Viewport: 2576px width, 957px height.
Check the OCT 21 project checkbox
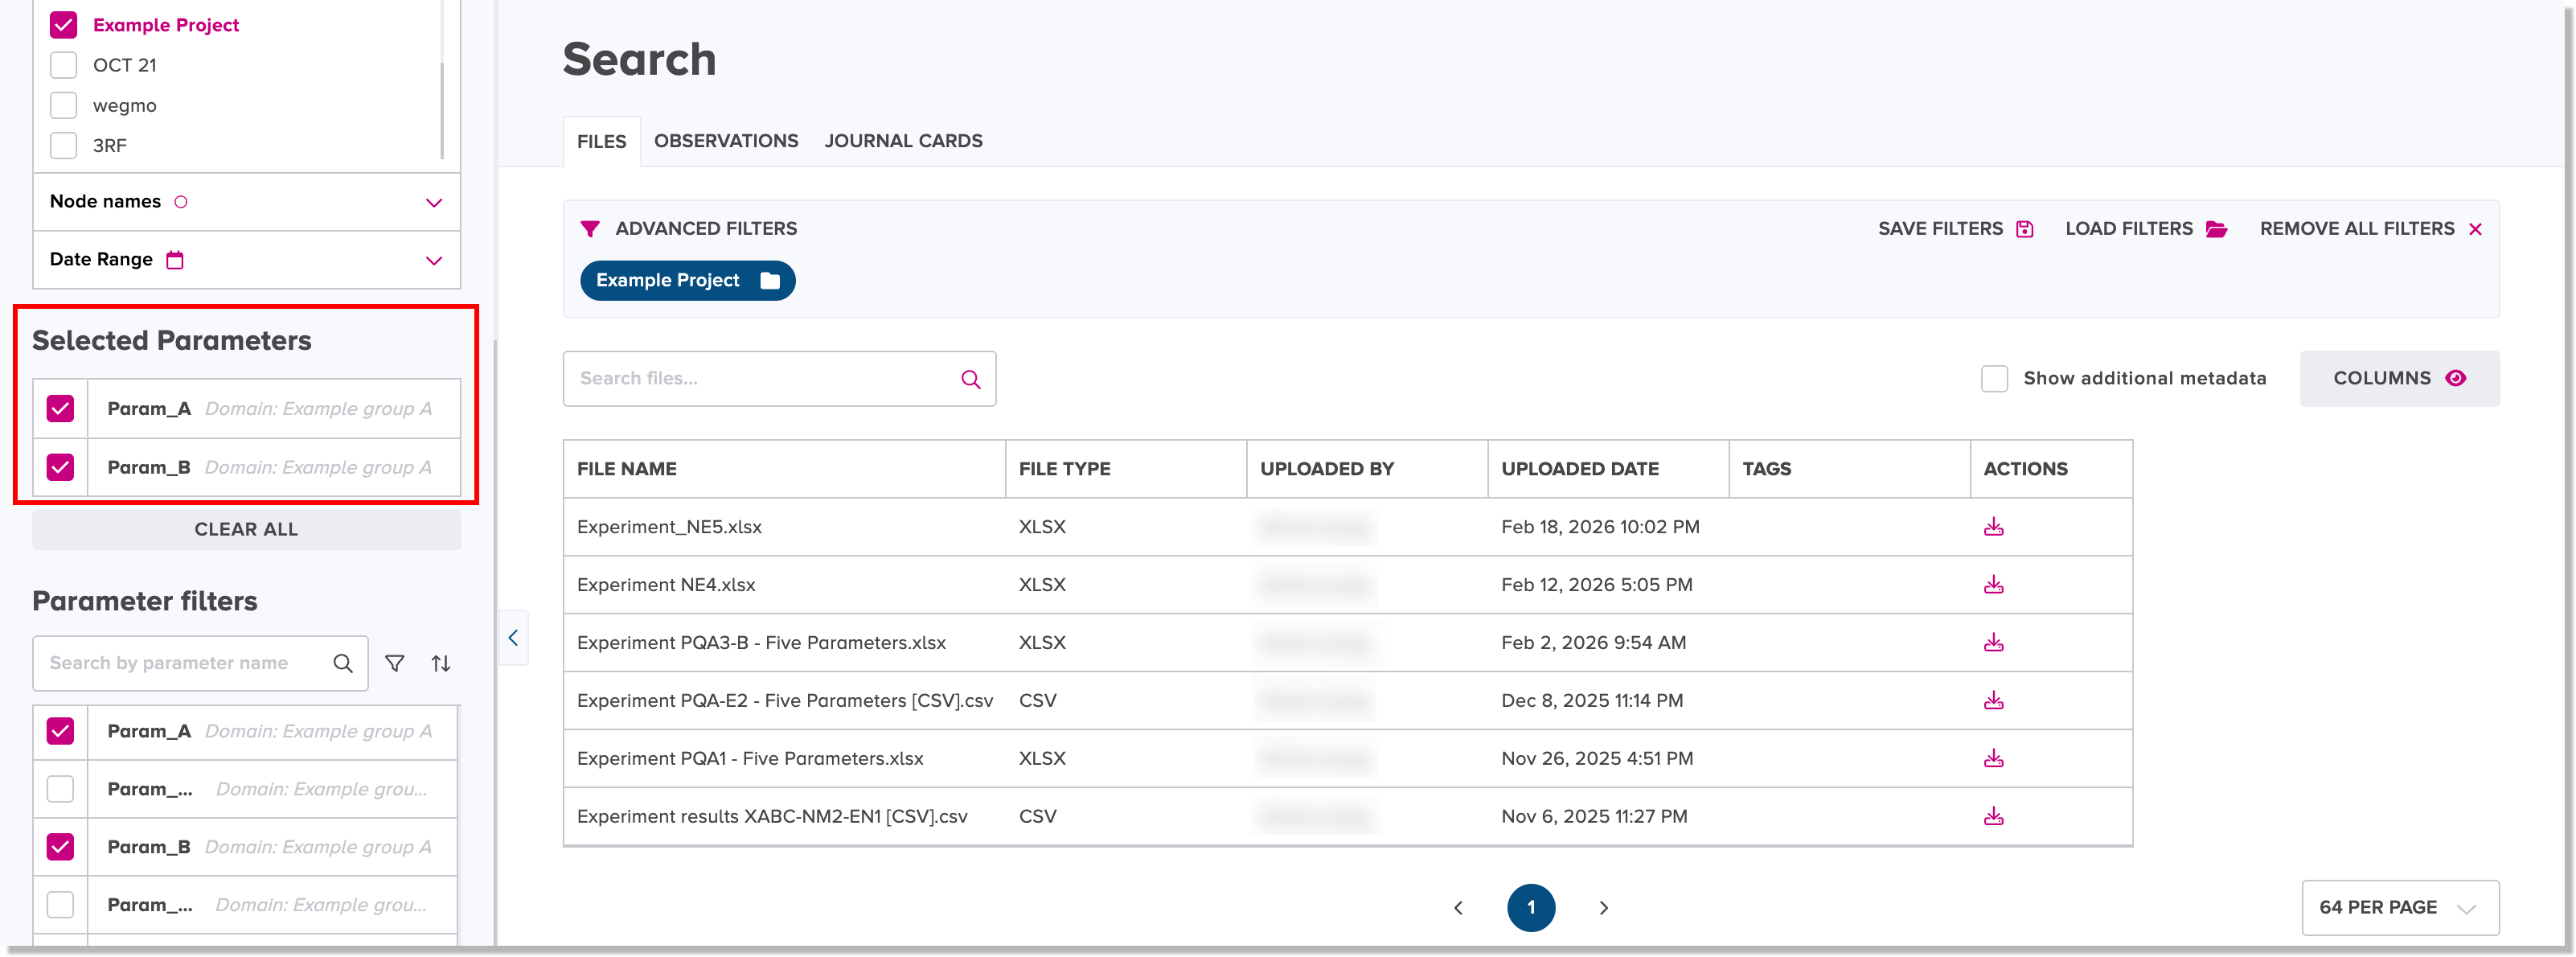pos(63,65)
